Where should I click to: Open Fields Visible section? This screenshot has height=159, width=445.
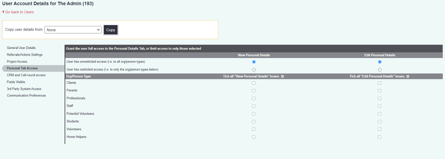coord(16,82)
